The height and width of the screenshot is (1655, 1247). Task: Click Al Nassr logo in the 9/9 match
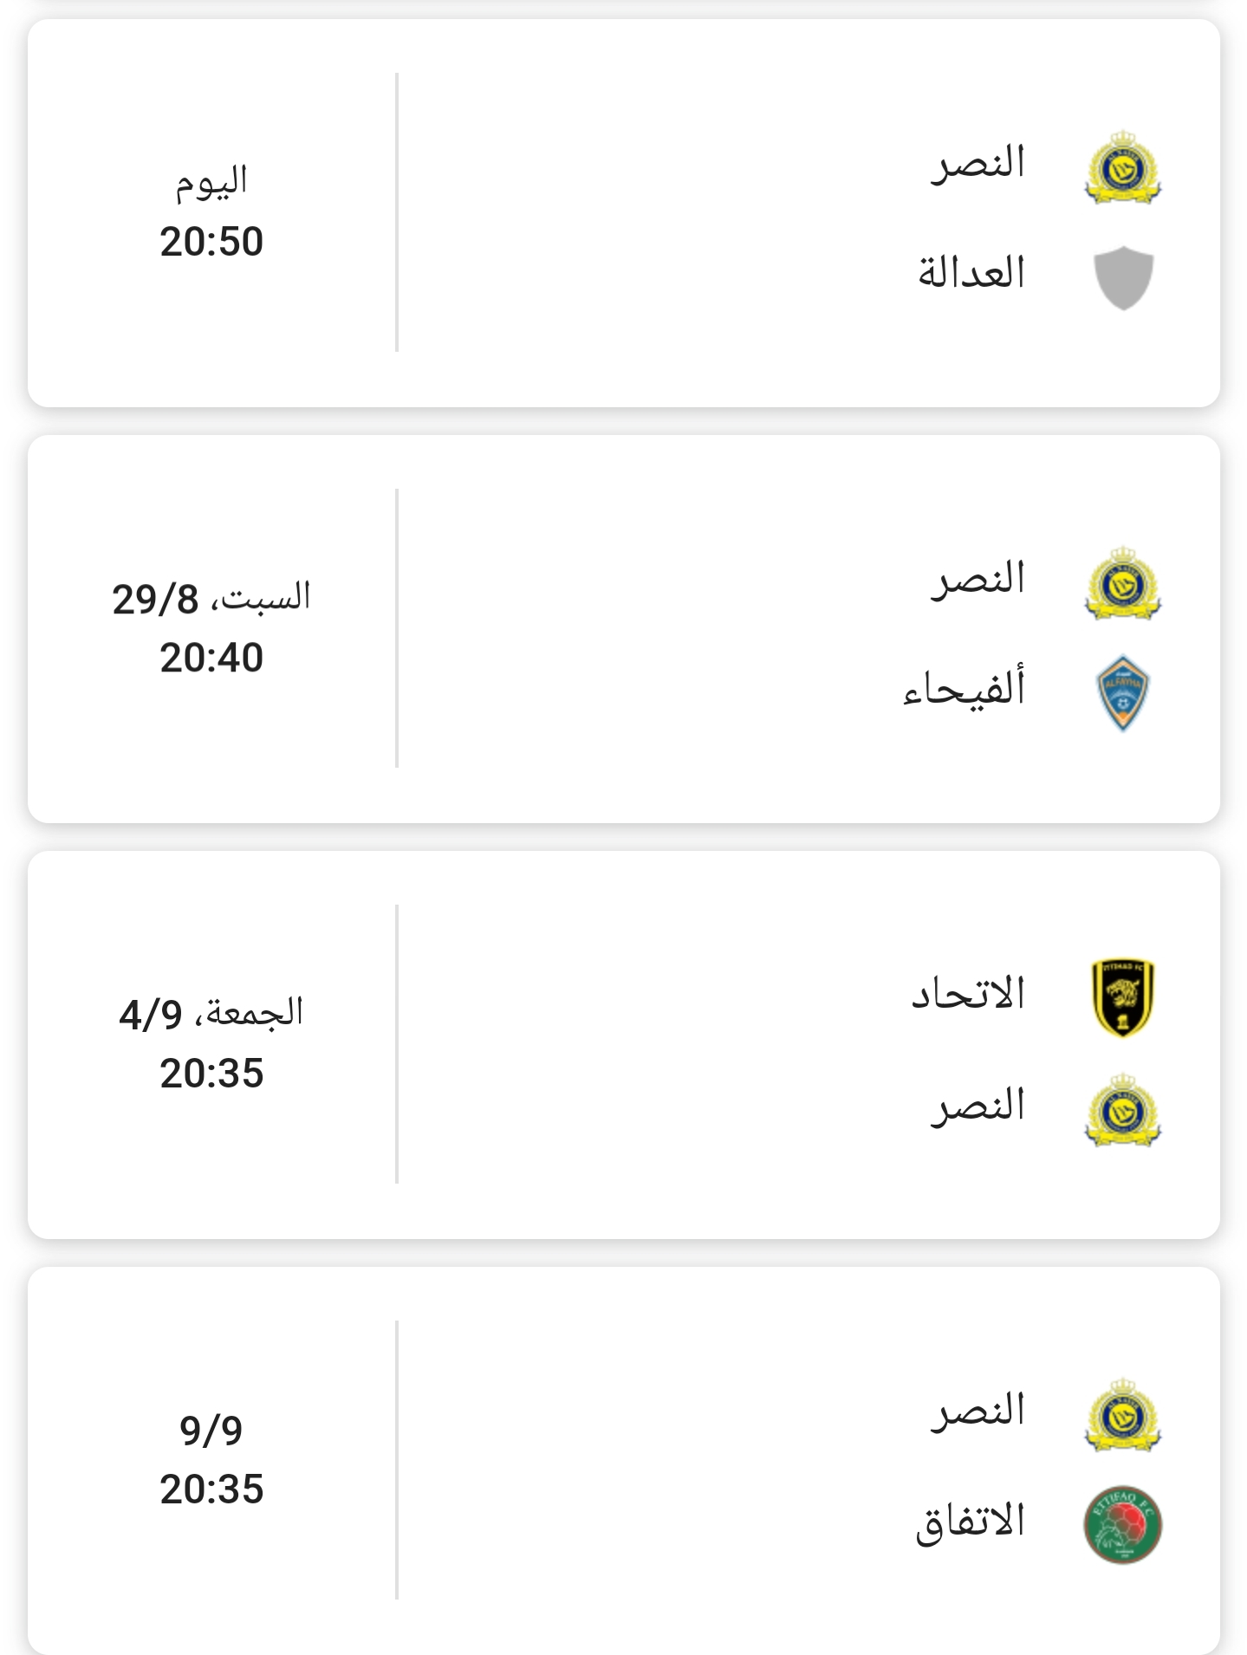[1123, 1414]
